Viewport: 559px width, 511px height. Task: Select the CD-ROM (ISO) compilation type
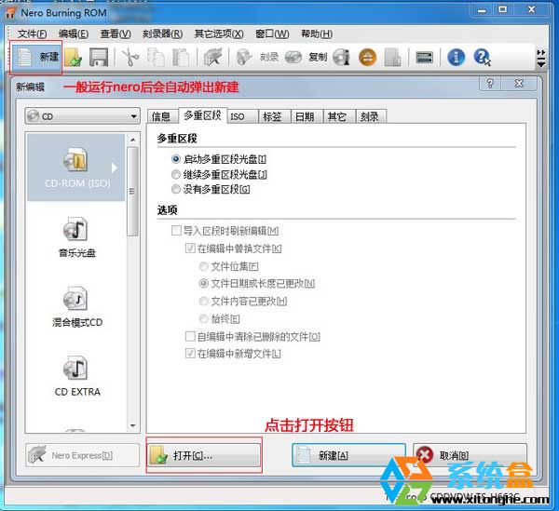(x=78, y=168)
